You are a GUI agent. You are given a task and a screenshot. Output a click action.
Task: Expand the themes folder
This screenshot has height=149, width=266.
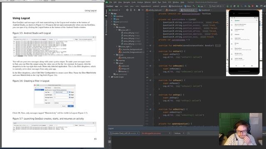(117, 71)
